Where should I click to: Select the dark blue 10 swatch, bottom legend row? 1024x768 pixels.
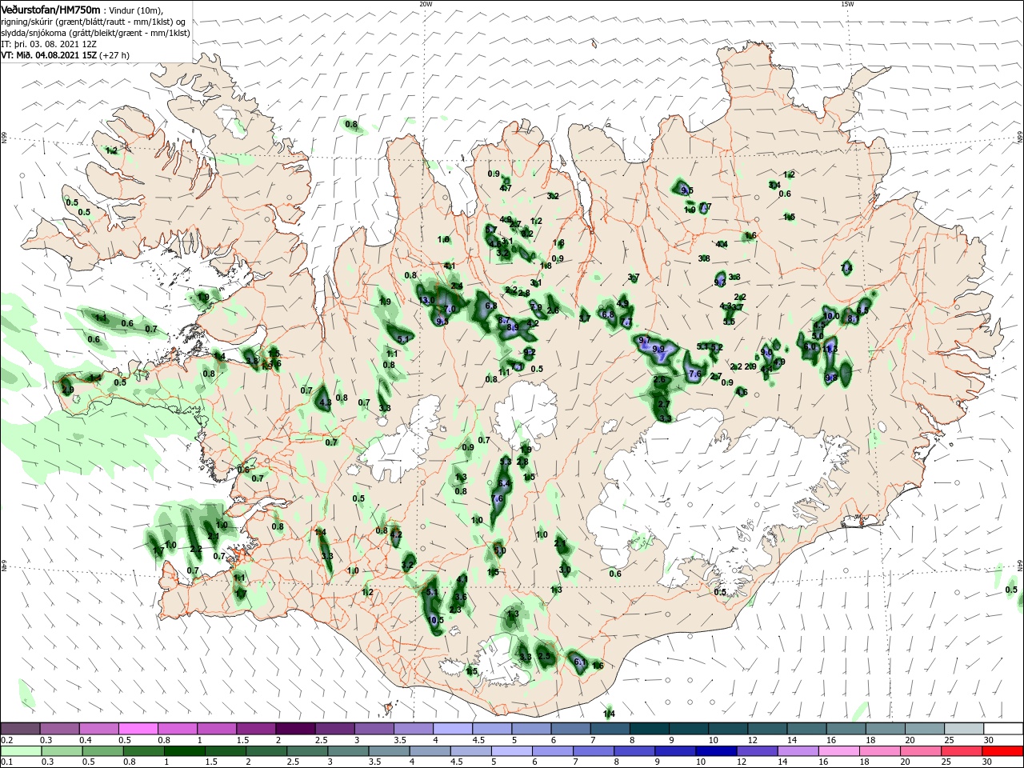714,751
